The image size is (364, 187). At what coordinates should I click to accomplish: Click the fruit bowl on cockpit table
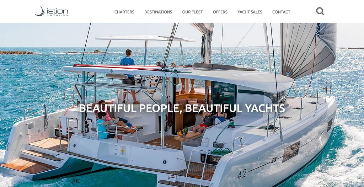pyautogui.click(x=182, y=133)
